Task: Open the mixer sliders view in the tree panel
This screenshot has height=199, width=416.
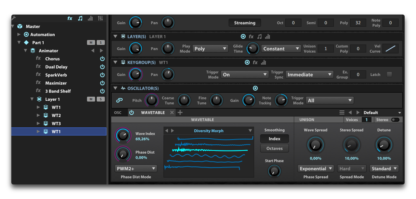Action: coord(100,18)
